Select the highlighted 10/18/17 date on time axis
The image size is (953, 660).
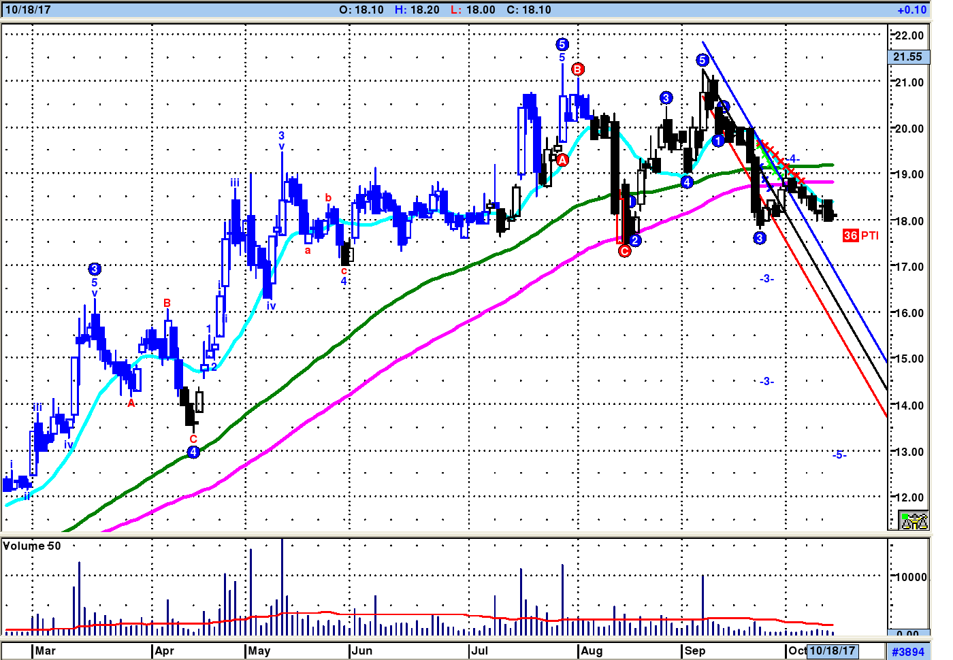click(x=832, y=650)
